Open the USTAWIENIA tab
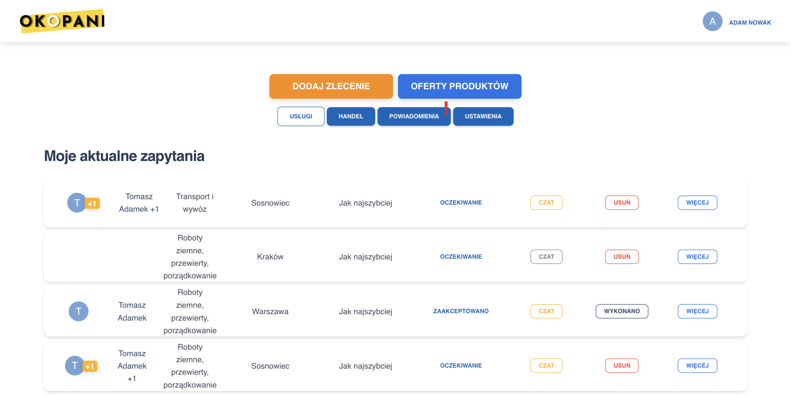The height and width of the screenshot is (395, 791). [483, 116]
